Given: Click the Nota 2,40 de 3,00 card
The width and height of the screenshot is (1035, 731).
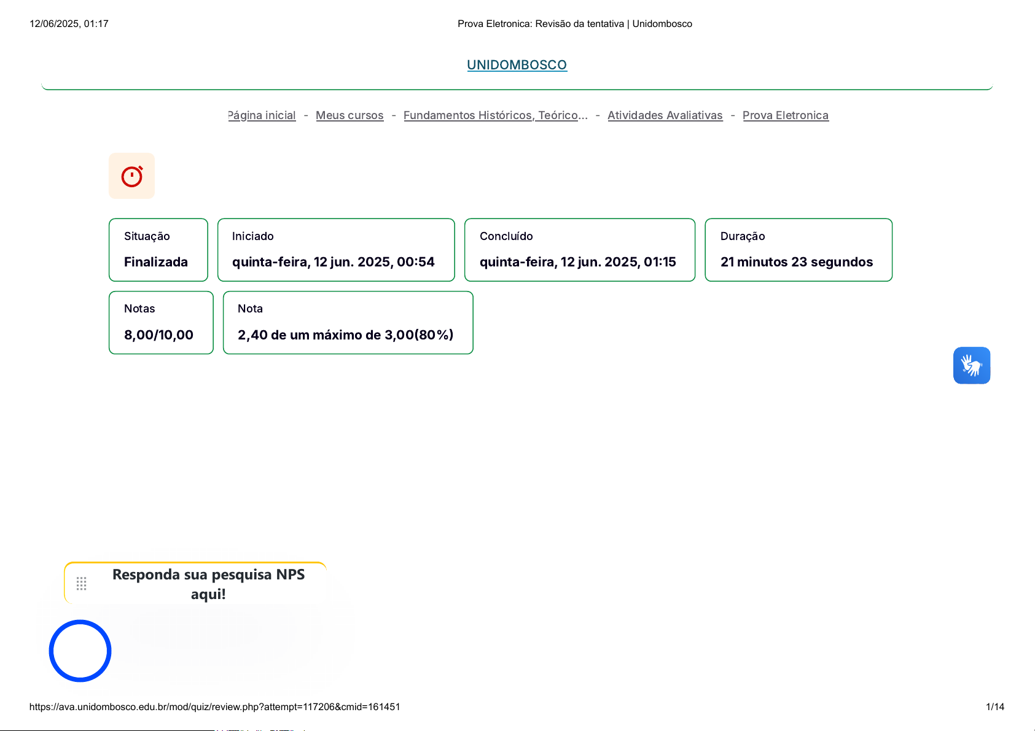Looking at the screenshot, I should point(348,322).
